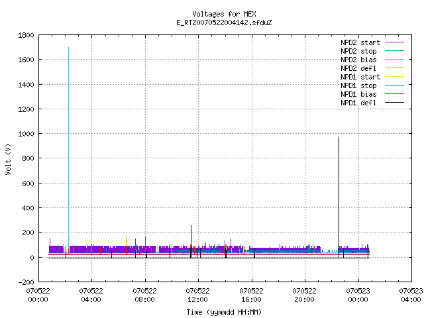Click the y-axis tick value 0
This screenshot has height=318, width=424.
click(x=32, y=258)
